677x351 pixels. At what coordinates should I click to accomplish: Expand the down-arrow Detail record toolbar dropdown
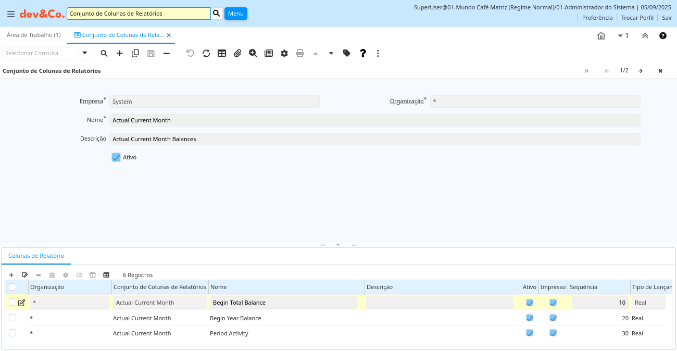click(x=331, y=53)
